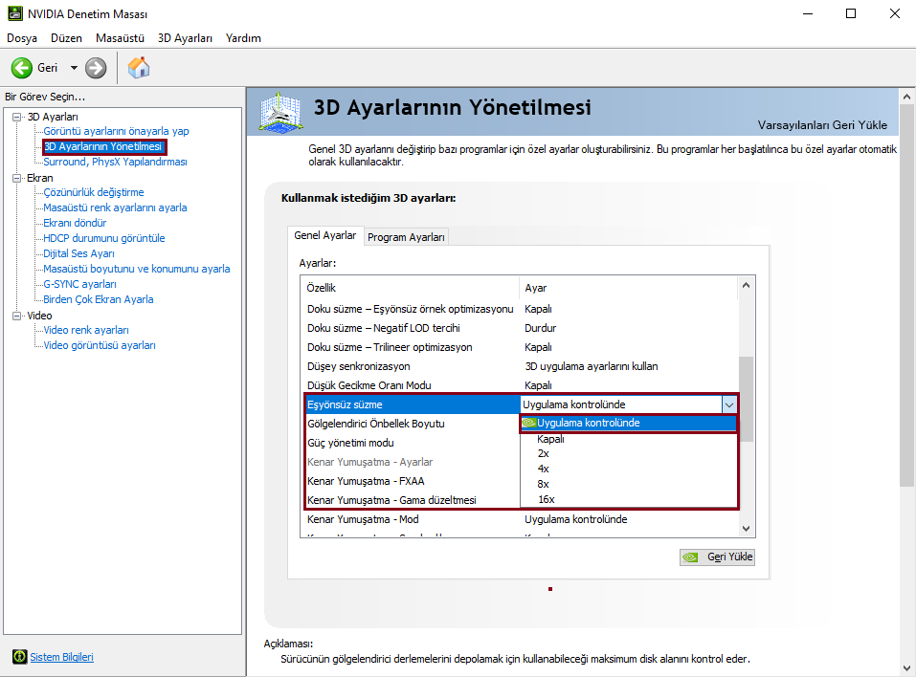The width and height of the screenshot is (916, 677).
Task: Click the 3D settings header graphic icon
Action: click(x=281, y=112)
